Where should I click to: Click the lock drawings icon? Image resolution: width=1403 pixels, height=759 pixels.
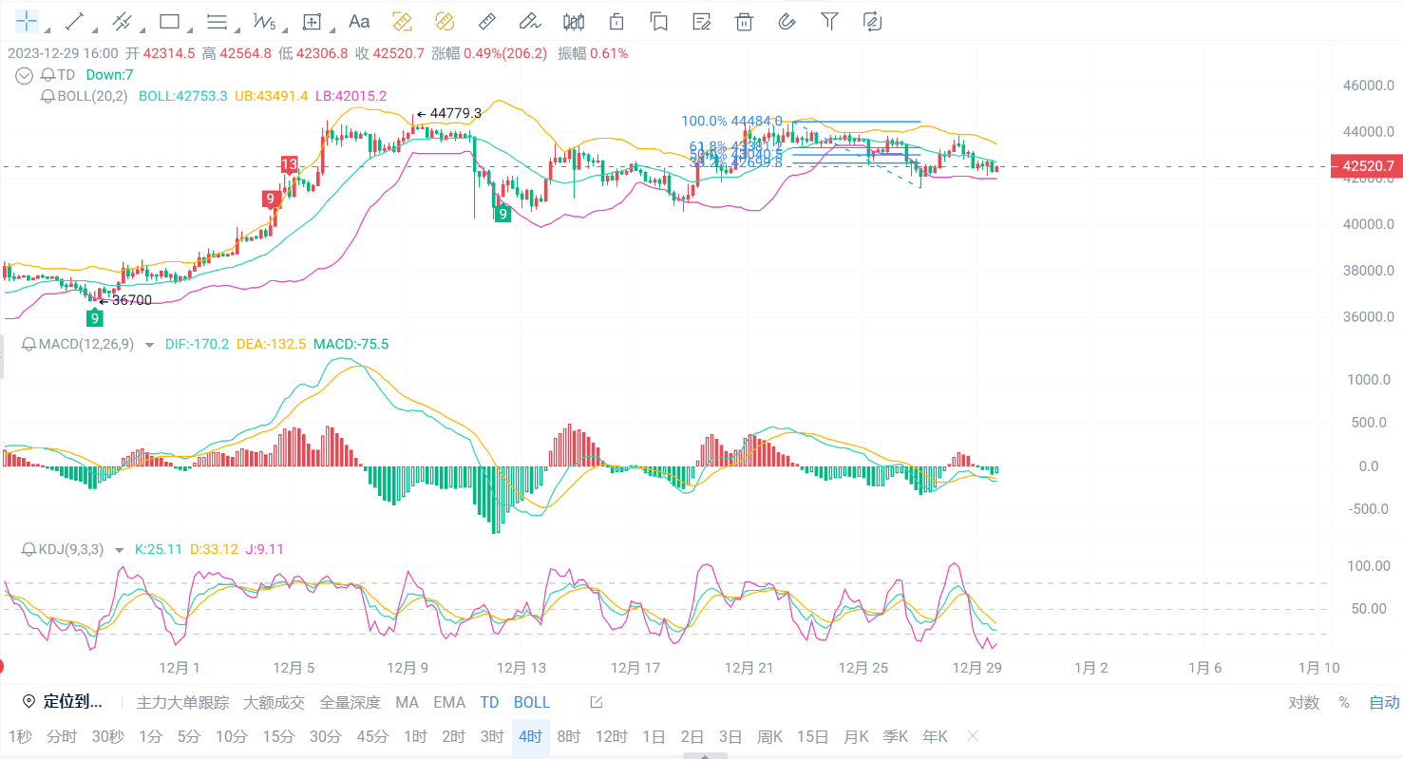click(x=616, y=20)
